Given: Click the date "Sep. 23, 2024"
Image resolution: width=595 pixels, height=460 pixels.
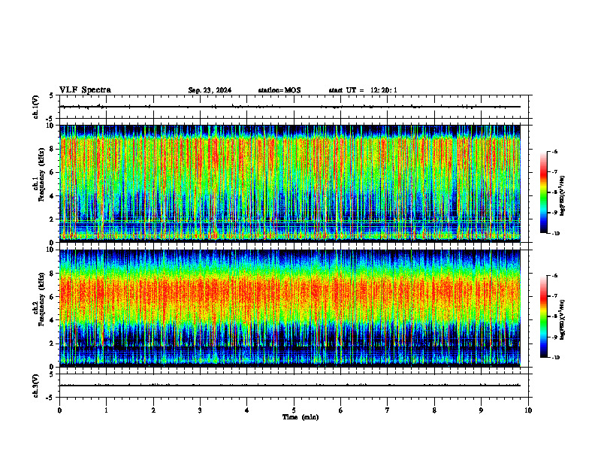Looking at the screenshot, I should pos(210,90).
